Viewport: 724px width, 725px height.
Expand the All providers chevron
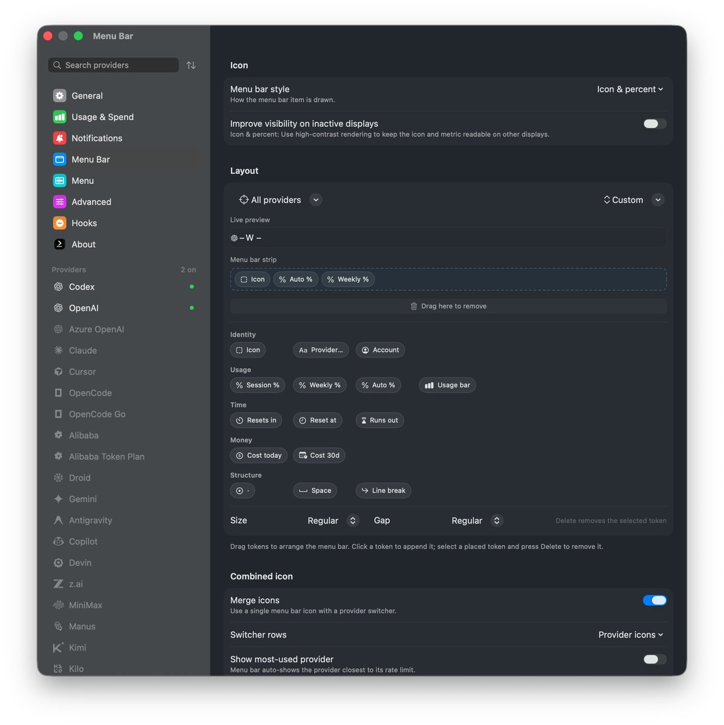pos(316,200)
